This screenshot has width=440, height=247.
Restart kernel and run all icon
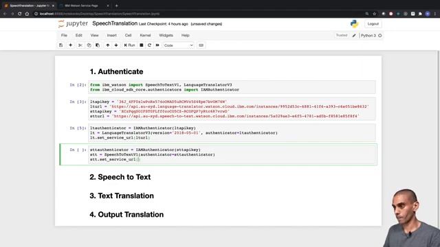(157, 45)
